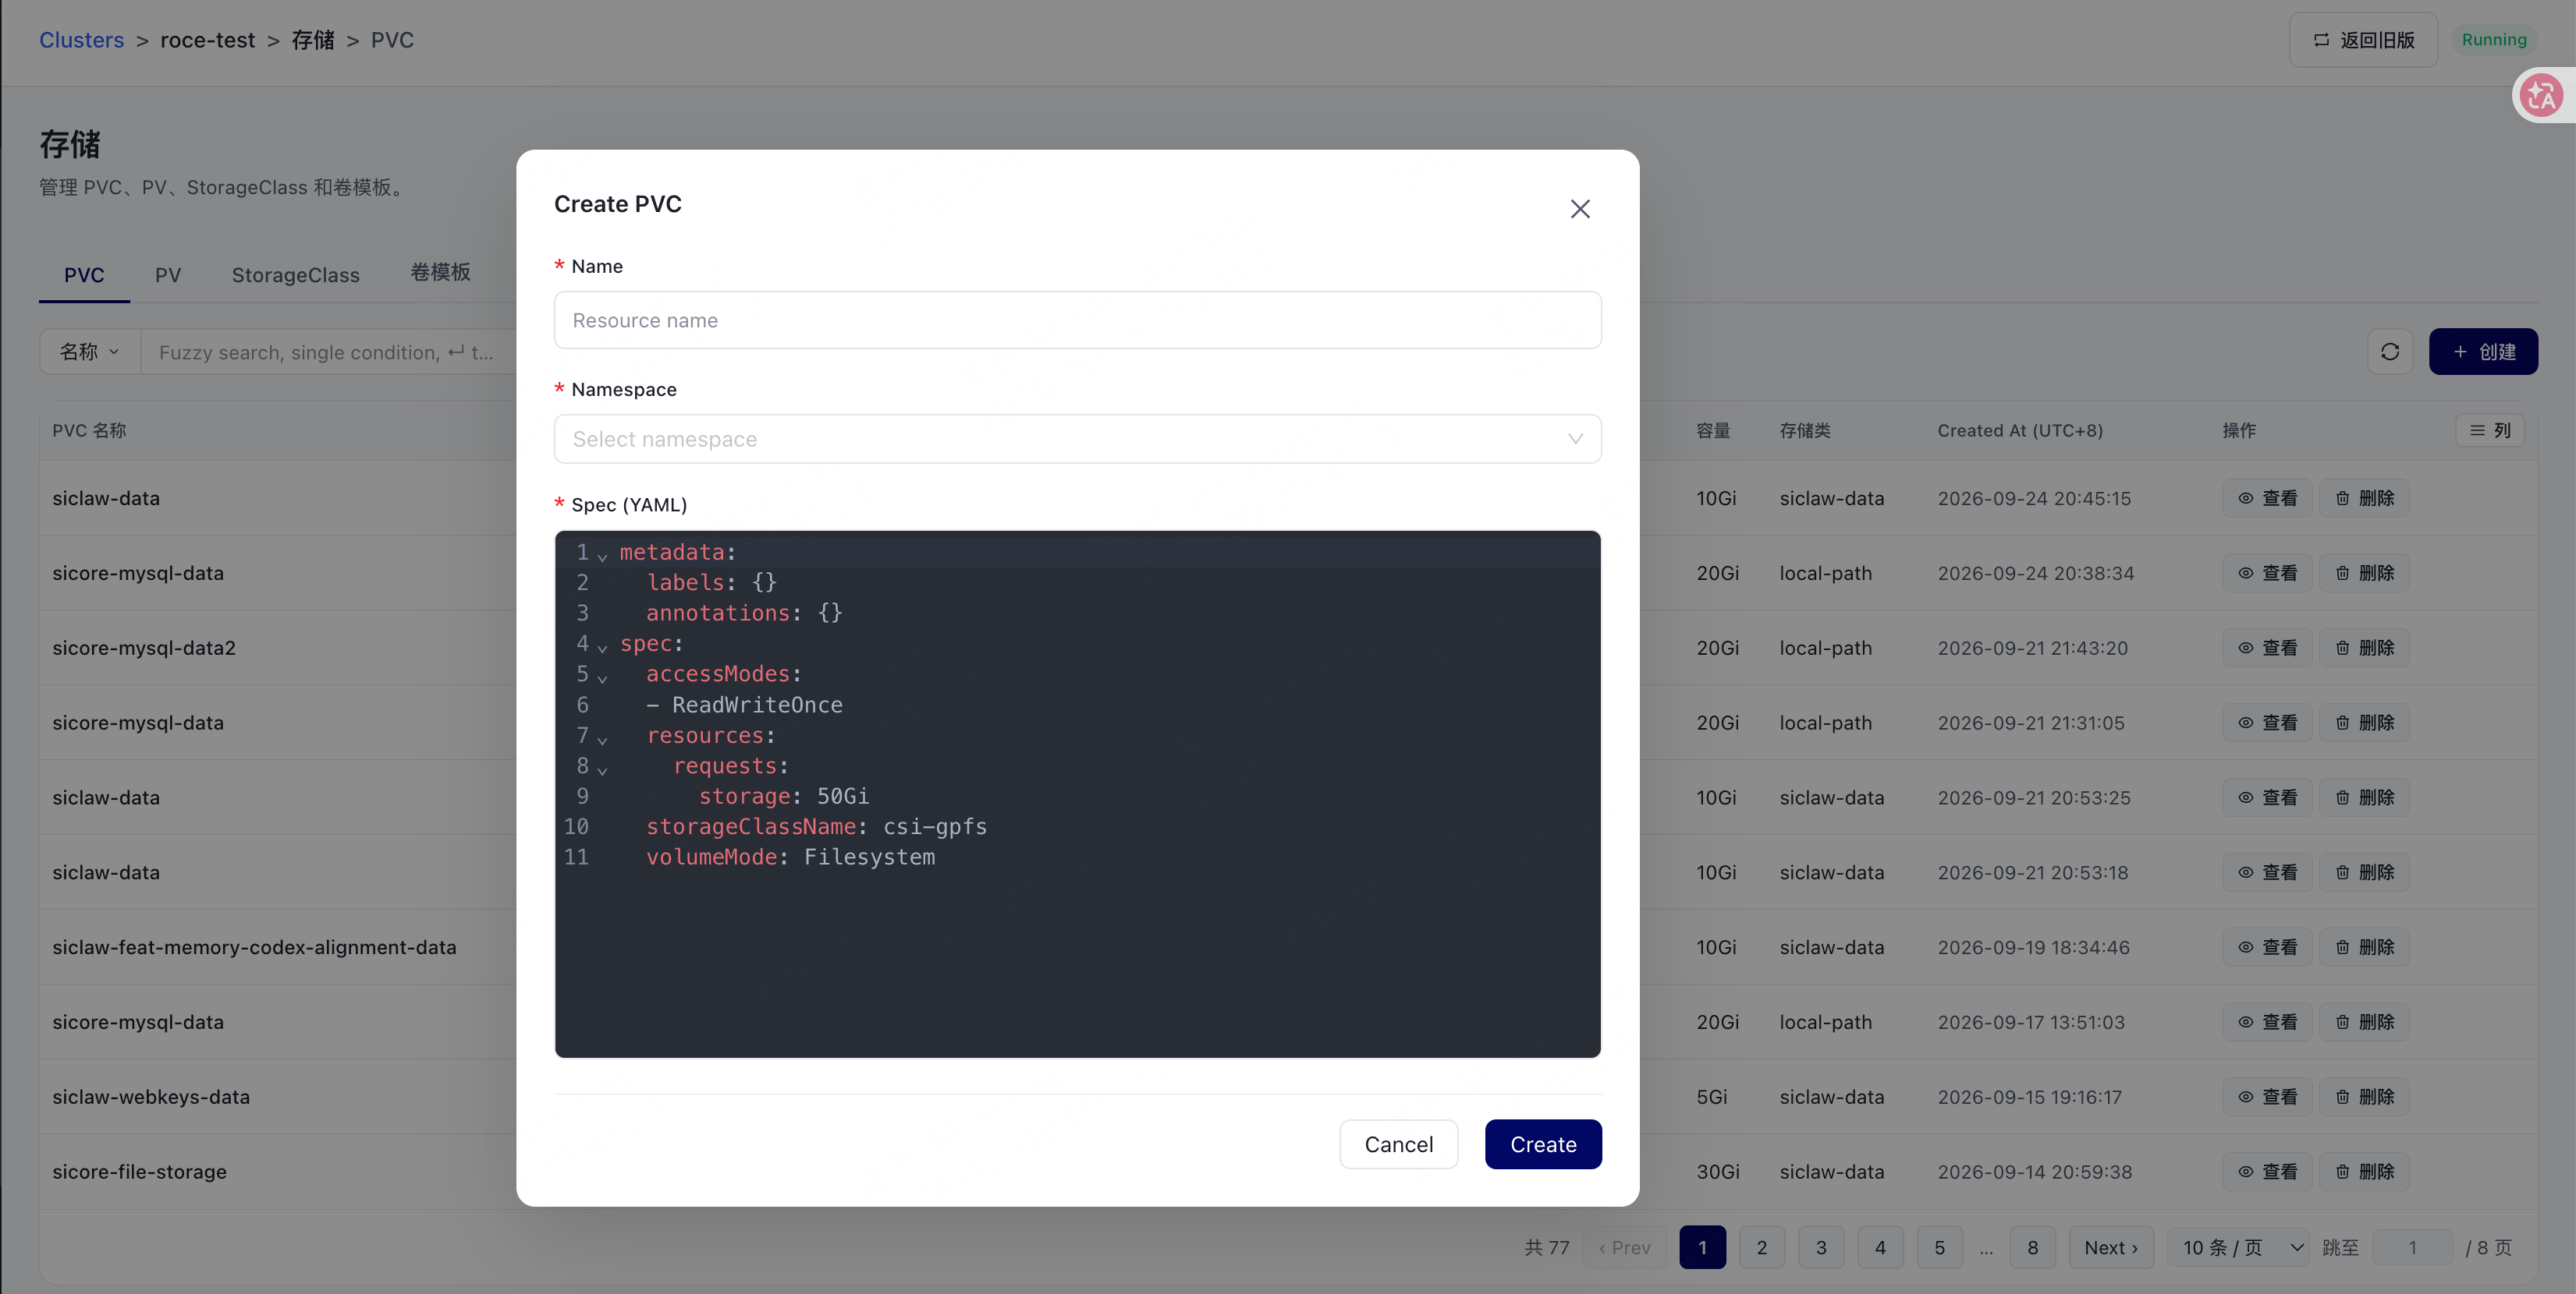The width and height of the screenshot is (2576, 1294).
Task: Delete the 2026-09-24 20:45:15 siclaw-data row
Action: [x=2364, y=497]
